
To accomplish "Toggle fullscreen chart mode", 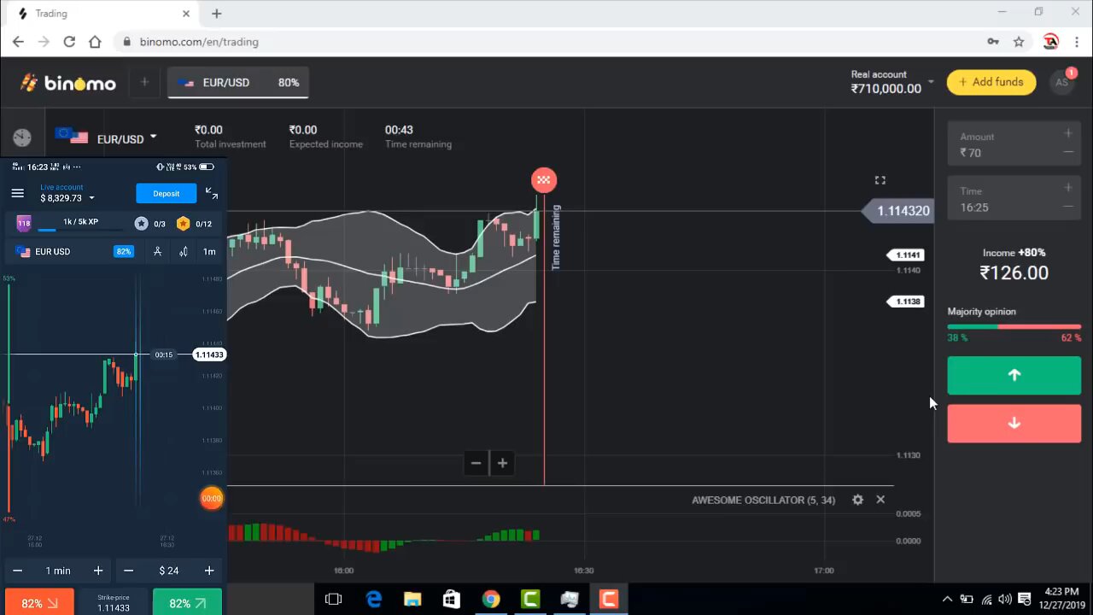I will pos(880,180).
